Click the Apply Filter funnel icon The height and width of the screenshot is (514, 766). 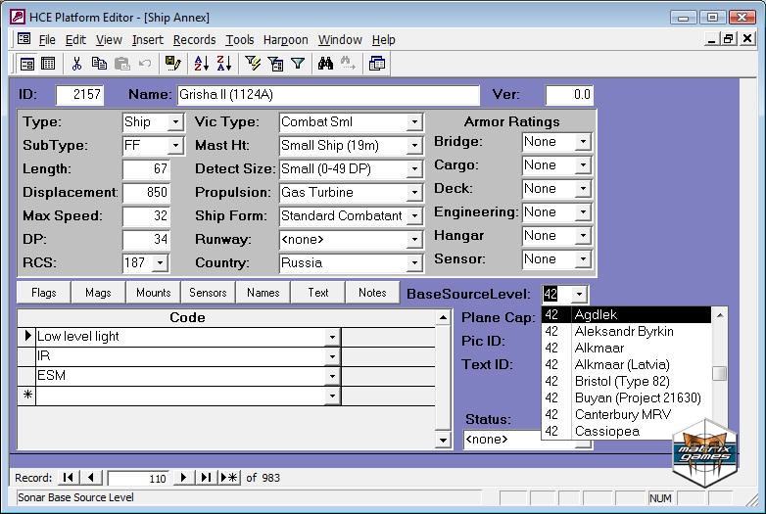(298, 64)
